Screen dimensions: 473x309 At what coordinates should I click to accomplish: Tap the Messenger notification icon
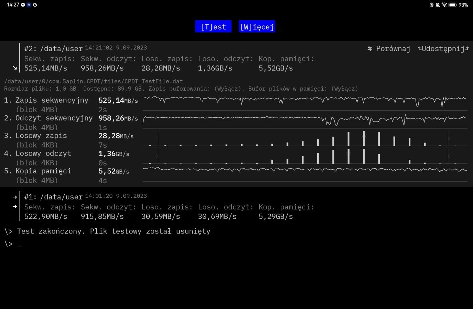pos(23,5)
